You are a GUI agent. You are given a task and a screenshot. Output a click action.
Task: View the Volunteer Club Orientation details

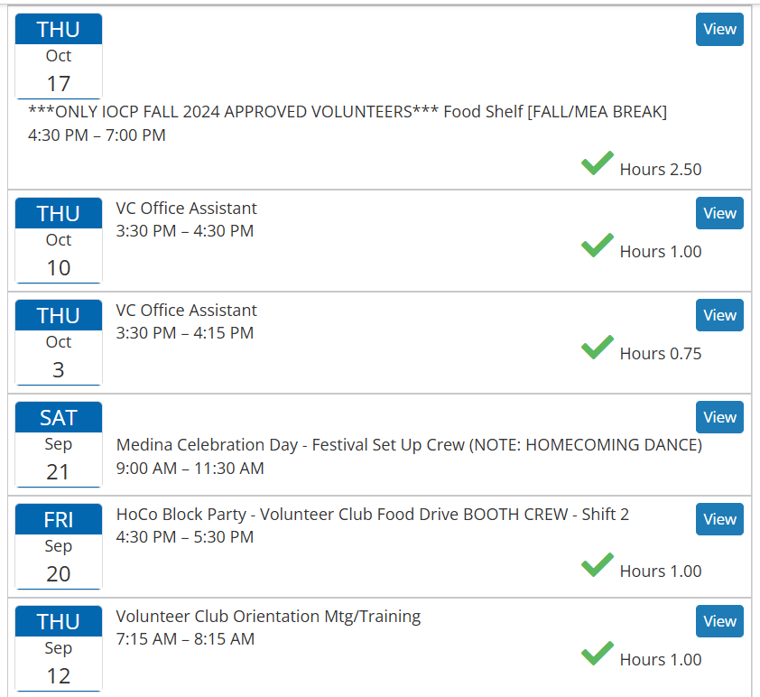tap(719, 621)
